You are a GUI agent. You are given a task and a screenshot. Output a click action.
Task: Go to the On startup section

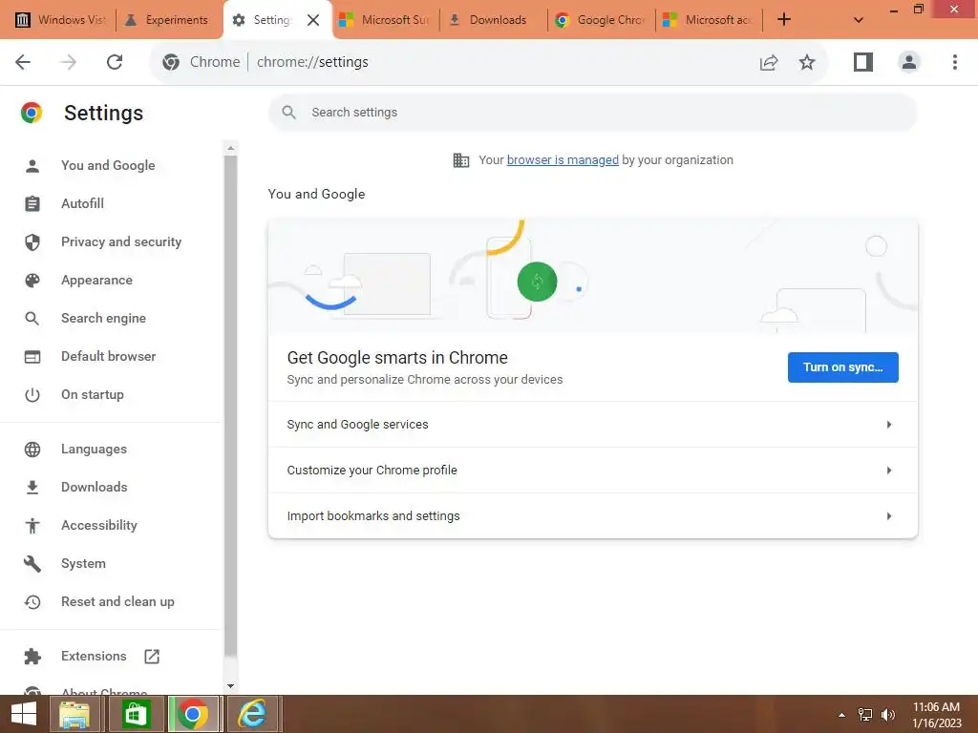[93, 394]
